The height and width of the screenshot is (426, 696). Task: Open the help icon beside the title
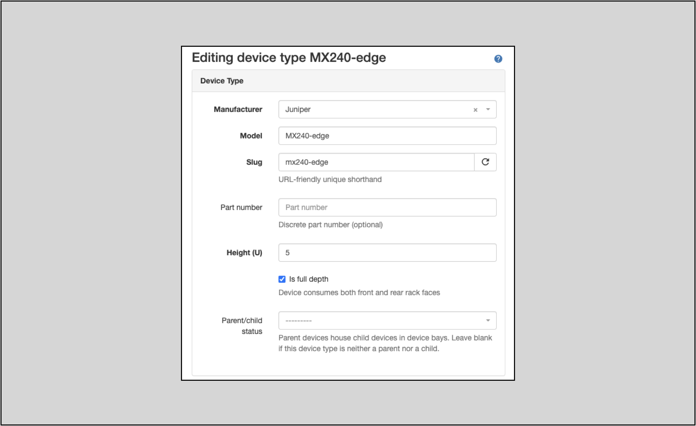(x=498, y=59)
